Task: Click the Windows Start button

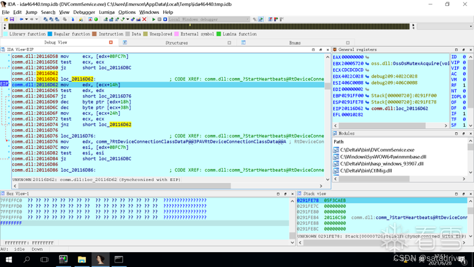Action: click(8, 259)
